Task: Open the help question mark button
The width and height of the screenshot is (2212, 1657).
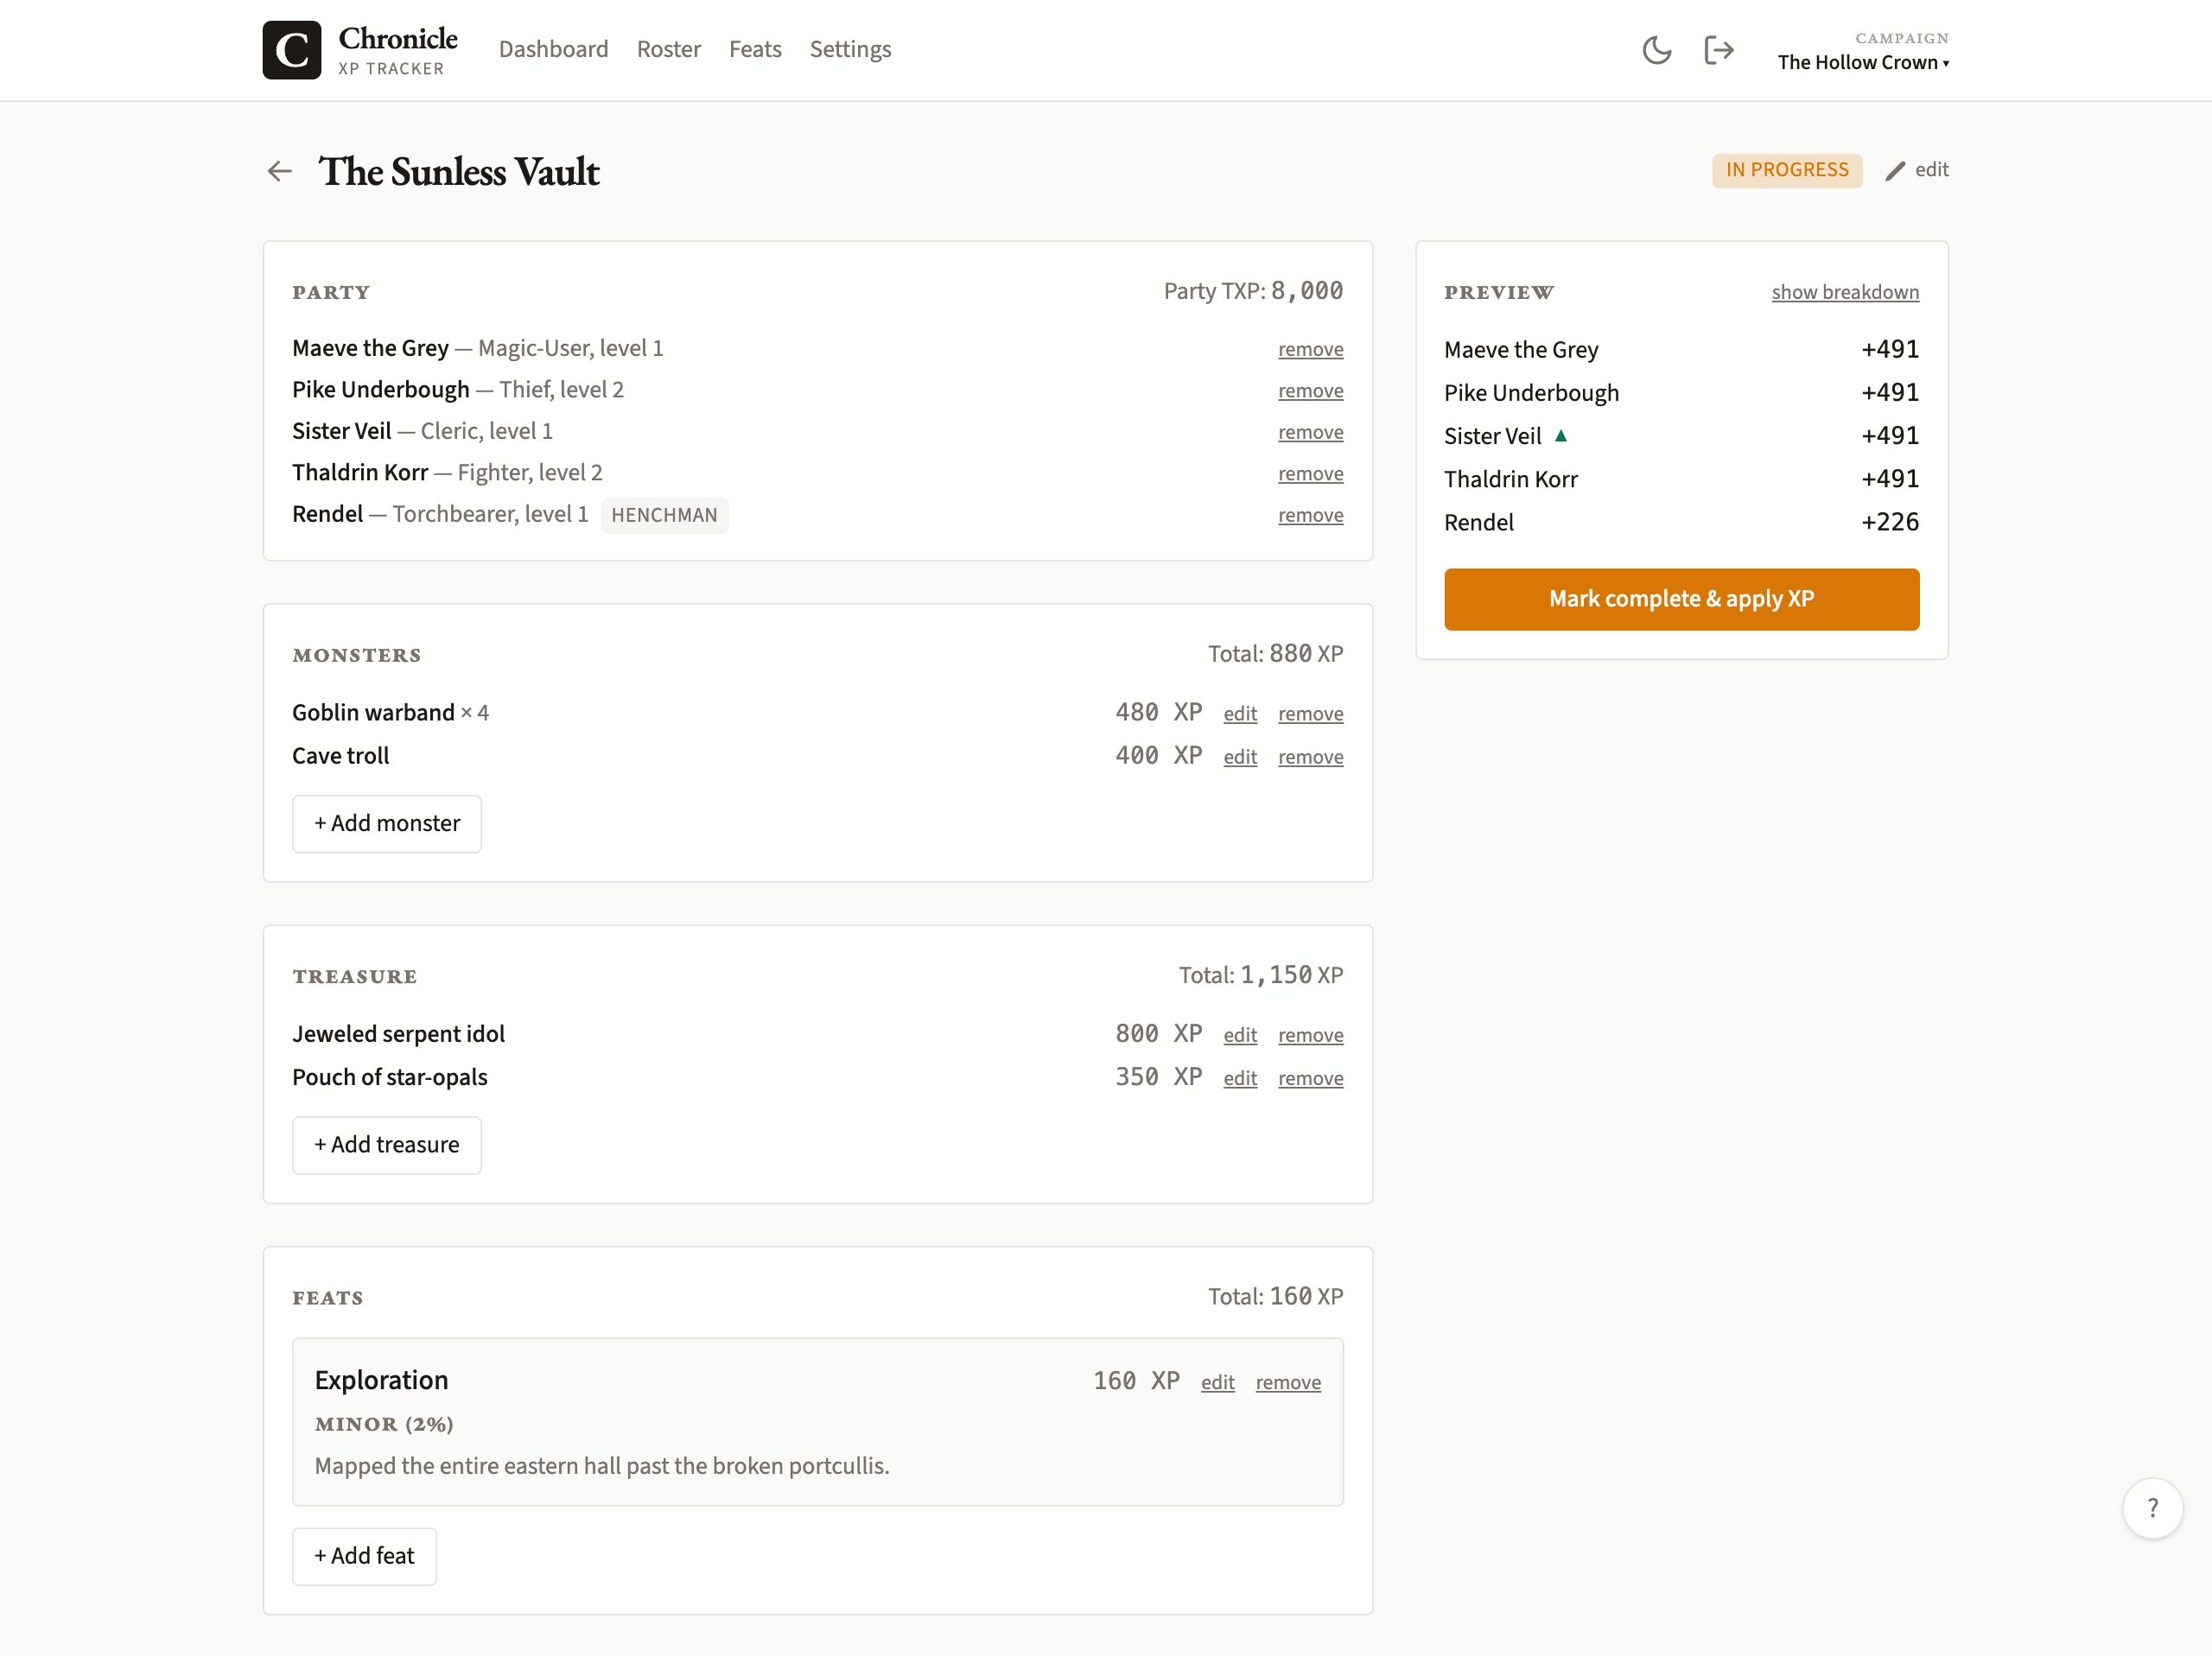Action: tap(2152, 1508)
